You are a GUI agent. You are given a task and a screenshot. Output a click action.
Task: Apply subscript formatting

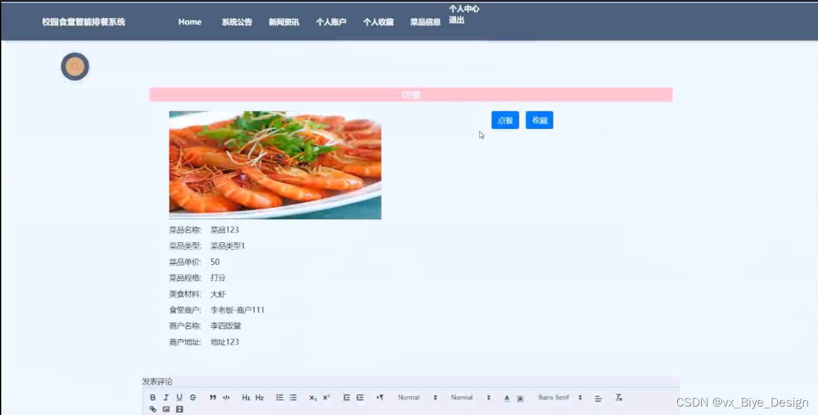click(313, 398)
